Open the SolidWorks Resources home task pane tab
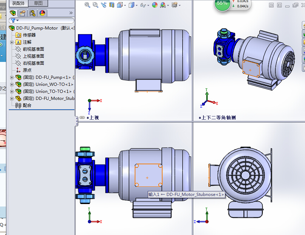305x235 pixels. pos(304,25)
